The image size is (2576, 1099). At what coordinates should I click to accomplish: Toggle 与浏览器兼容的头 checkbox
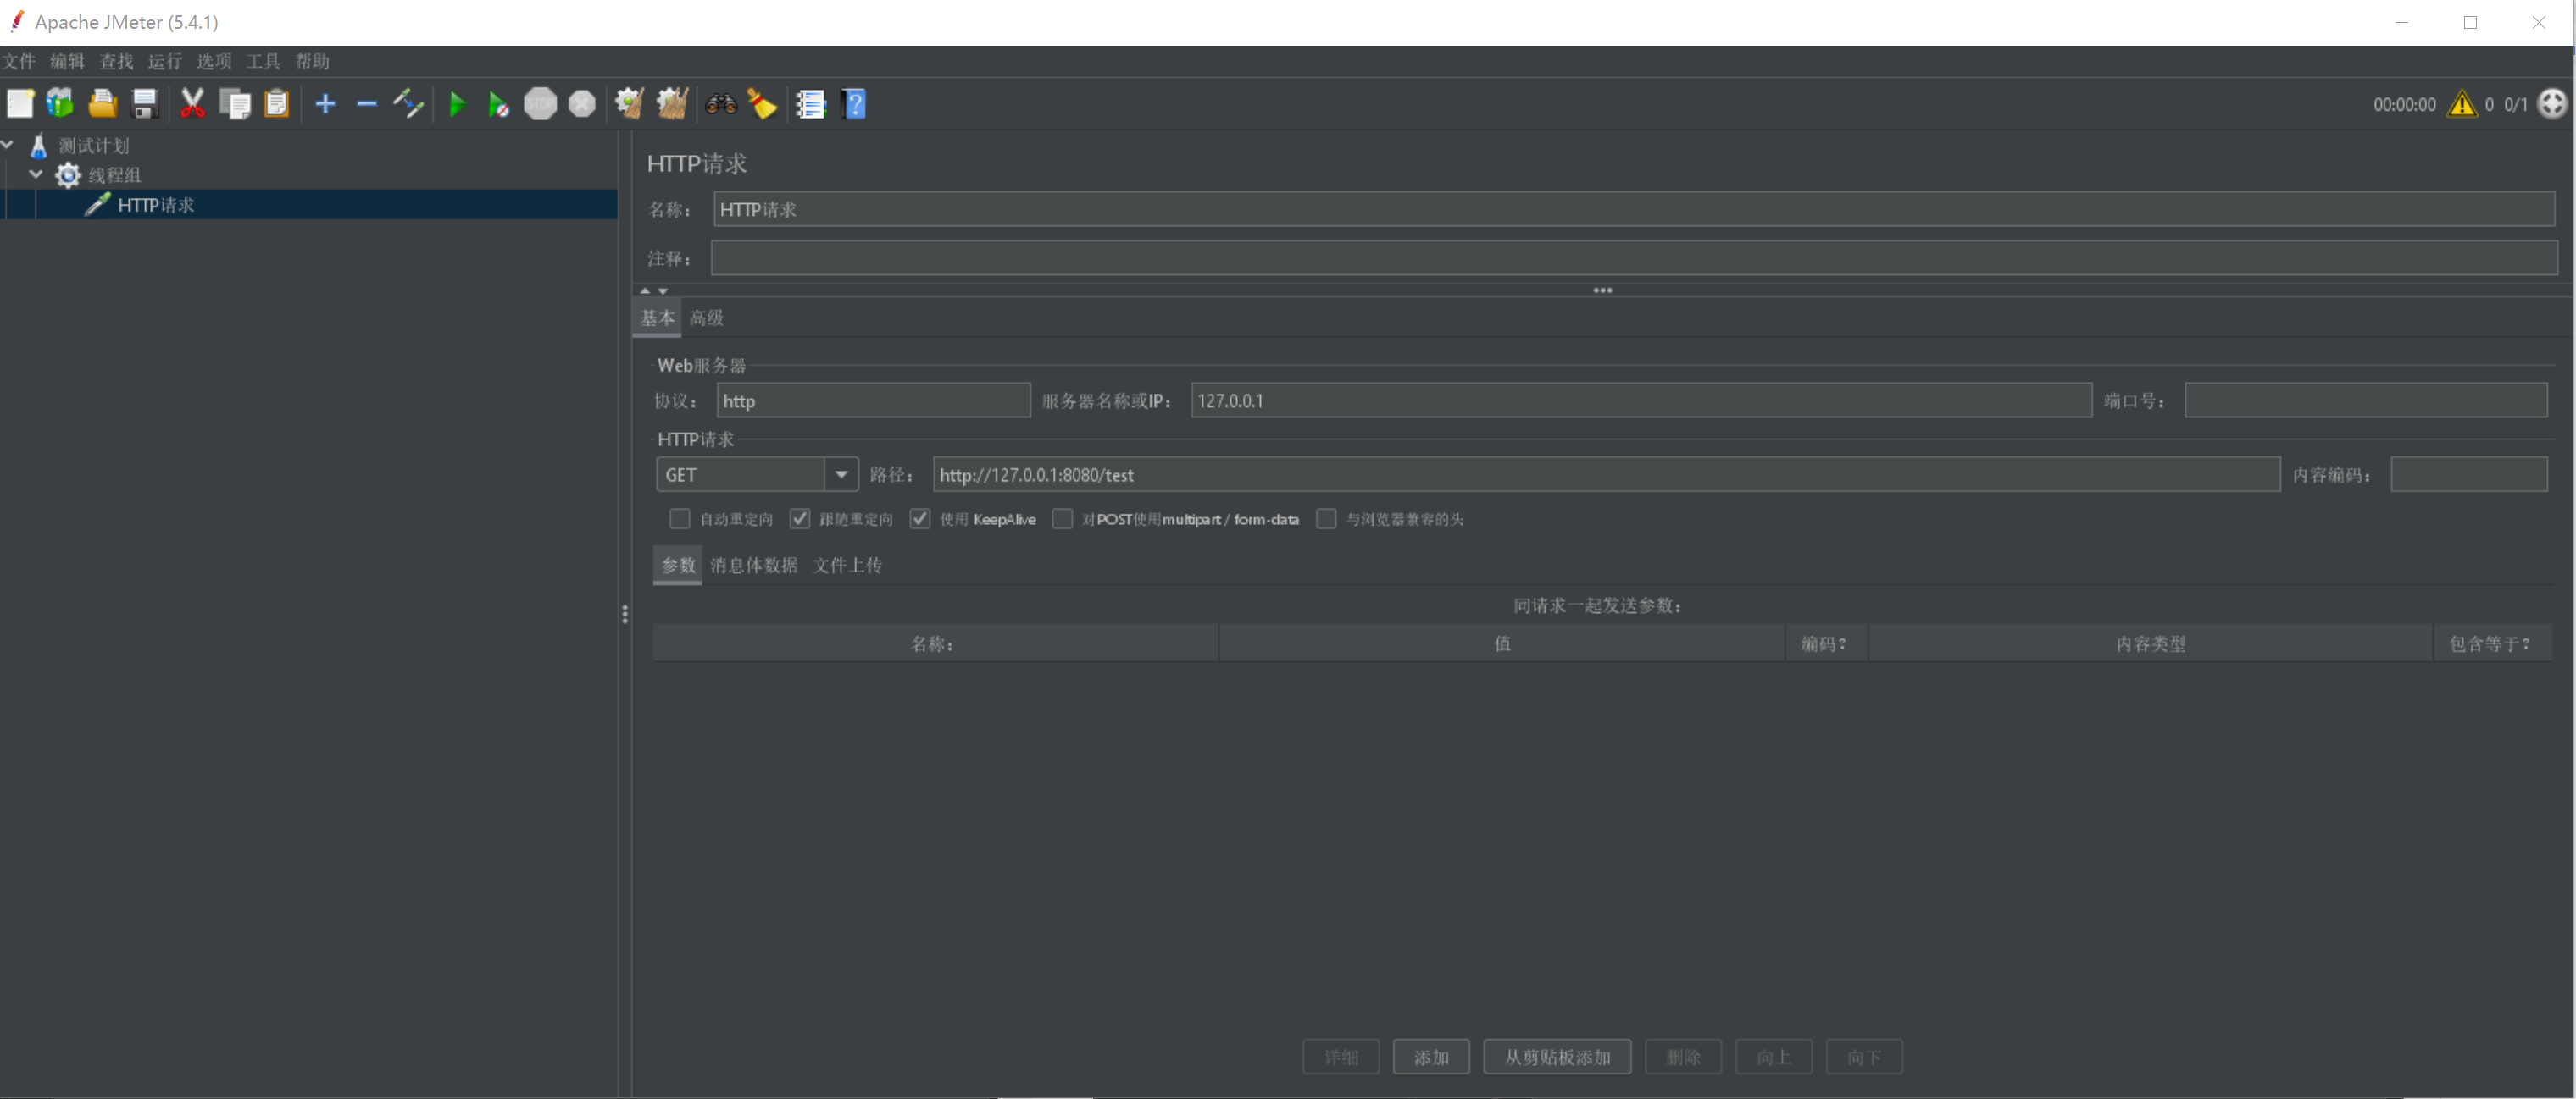coord(1326,518)
